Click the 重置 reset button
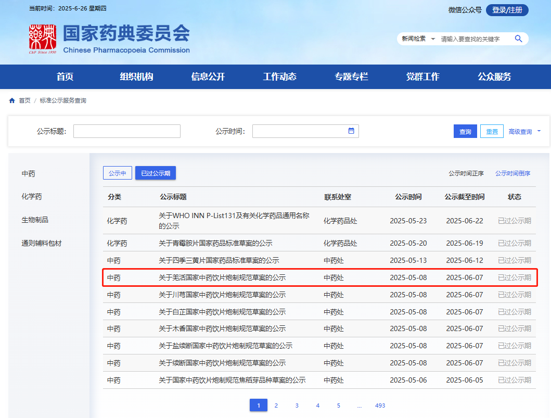 point(492,132)
